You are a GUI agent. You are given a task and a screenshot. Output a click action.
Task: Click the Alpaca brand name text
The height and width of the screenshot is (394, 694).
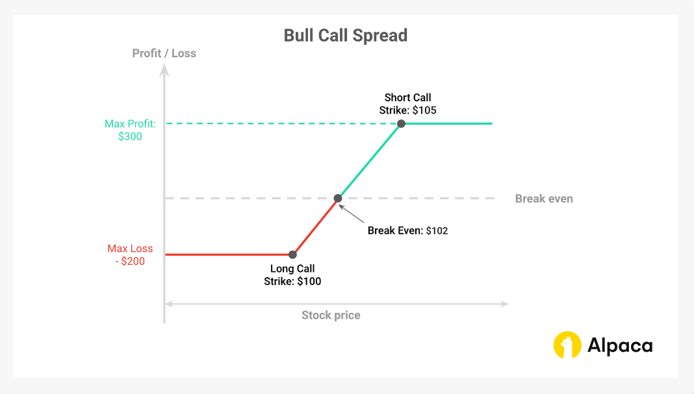620,345
